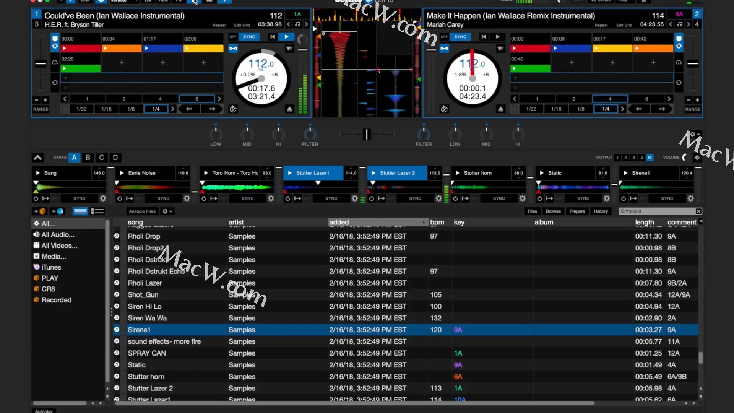
Task: Open deck 2 tempo dropdown arrow
Action: [x=500, y=49]
